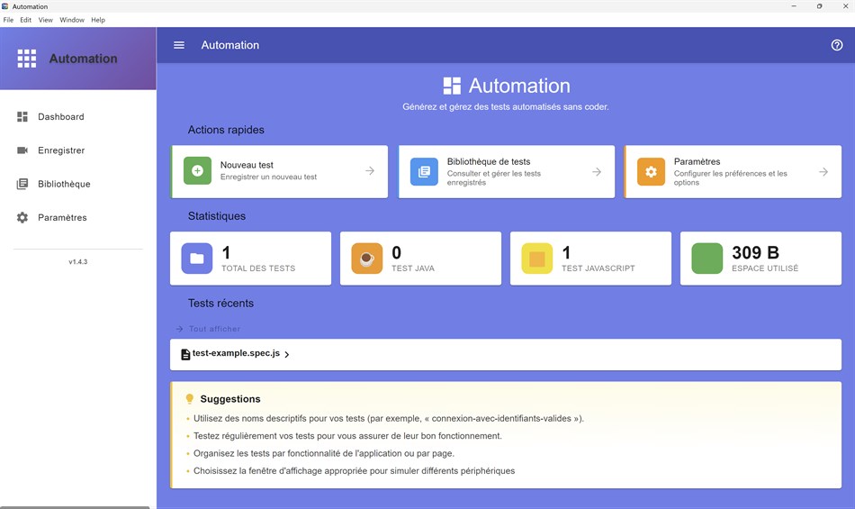Viewport: 855px width, 509px height.
Task: Open the File menu
Action: [8, 20]
